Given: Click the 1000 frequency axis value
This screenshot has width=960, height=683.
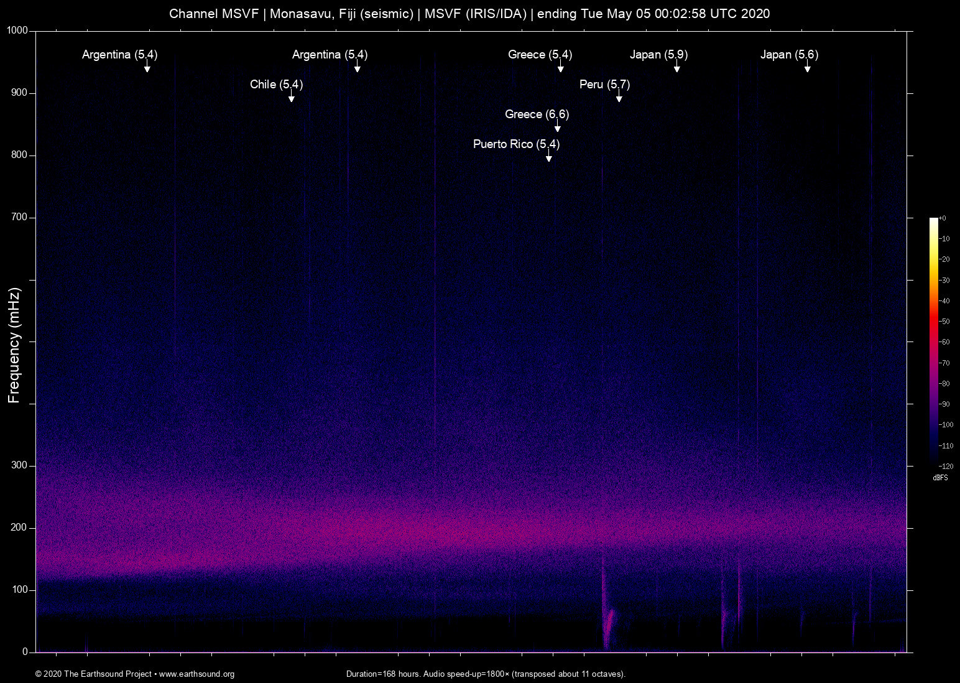Looking at the screenshot, I should point(17,30).
